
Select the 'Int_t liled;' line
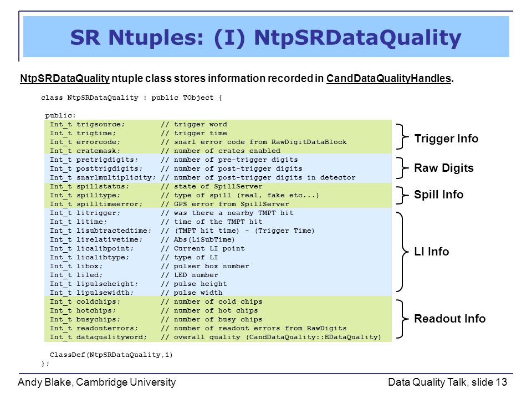click(76, 275)
